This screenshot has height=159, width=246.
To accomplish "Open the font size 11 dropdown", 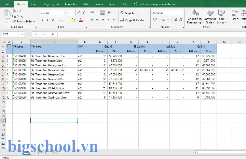I will pyautogui.click(x=74, y=13).
